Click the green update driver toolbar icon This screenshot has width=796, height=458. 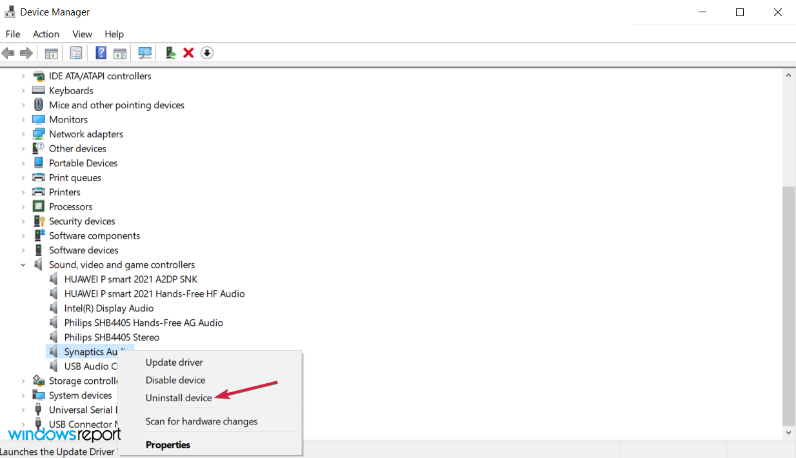click(170, 53)
